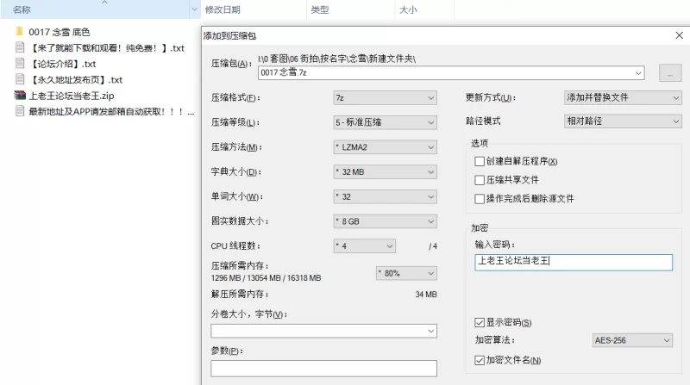Click the browse "..." button for archive path
This screenshot has width=690, height=385.
(669, 73)
